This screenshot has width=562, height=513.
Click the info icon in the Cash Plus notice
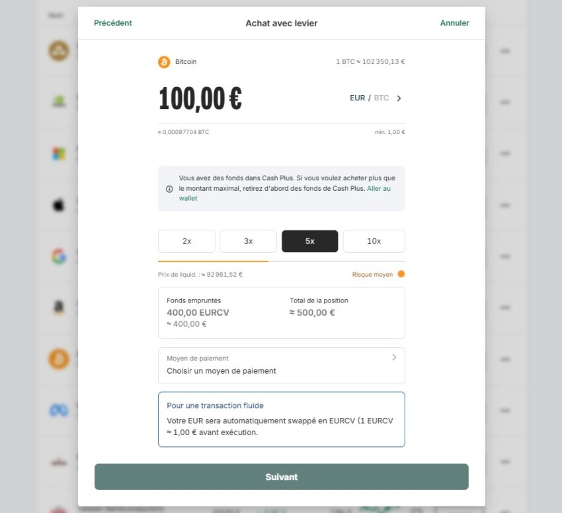[169, 188]
